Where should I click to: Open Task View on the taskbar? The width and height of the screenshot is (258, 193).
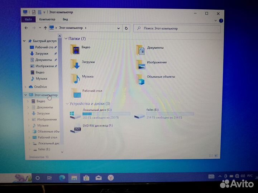point(49,178)
